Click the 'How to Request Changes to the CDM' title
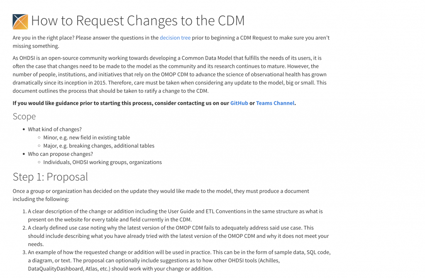This screenshot has height=278, width=425. 138,21
